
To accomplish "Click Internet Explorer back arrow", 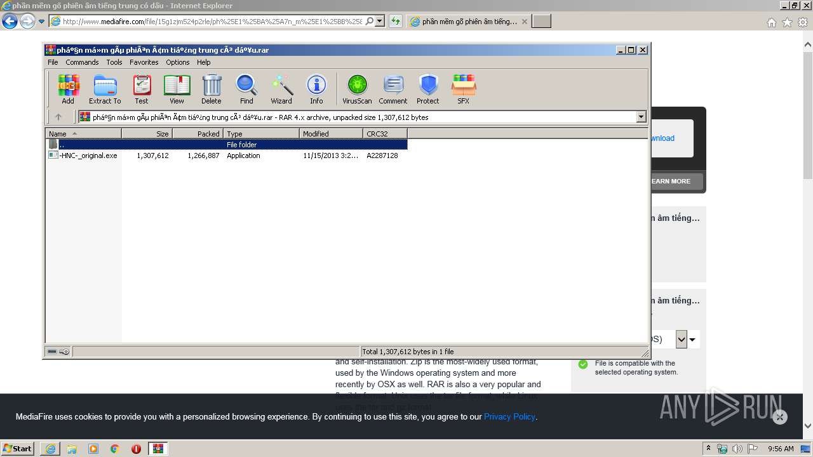I will pyautogui.click(x=10, y=22).
